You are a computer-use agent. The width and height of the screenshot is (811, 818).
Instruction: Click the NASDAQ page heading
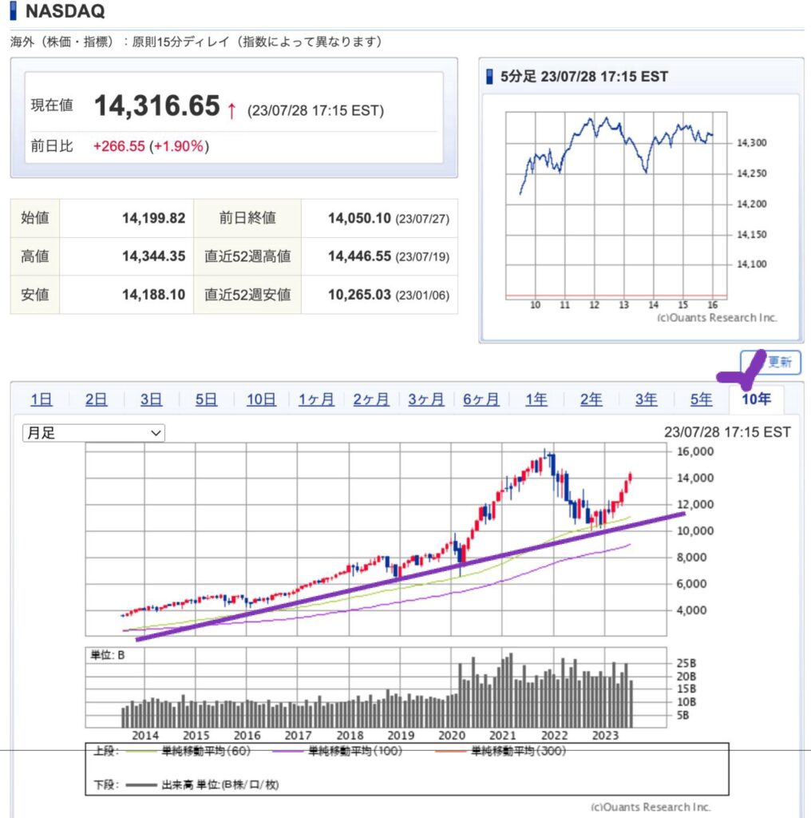click(65, 11)
